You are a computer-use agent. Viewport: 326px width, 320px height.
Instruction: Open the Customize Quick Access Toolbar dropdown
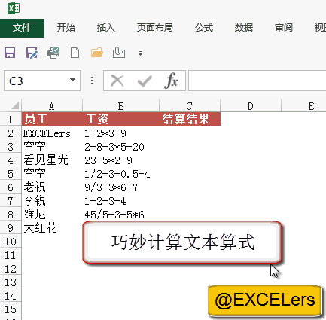pyautogui.click(x=140, y=53)
